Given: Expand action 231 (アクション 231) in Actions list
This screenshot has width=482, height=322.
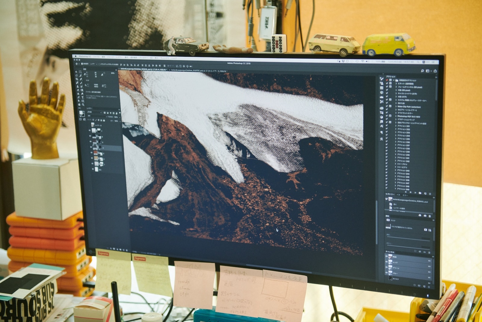Looking at the screenshot, I should [396, 126].
